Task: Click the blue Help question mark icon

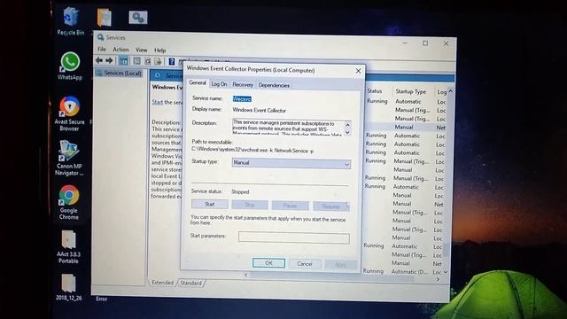Action: tap(172, 61)
